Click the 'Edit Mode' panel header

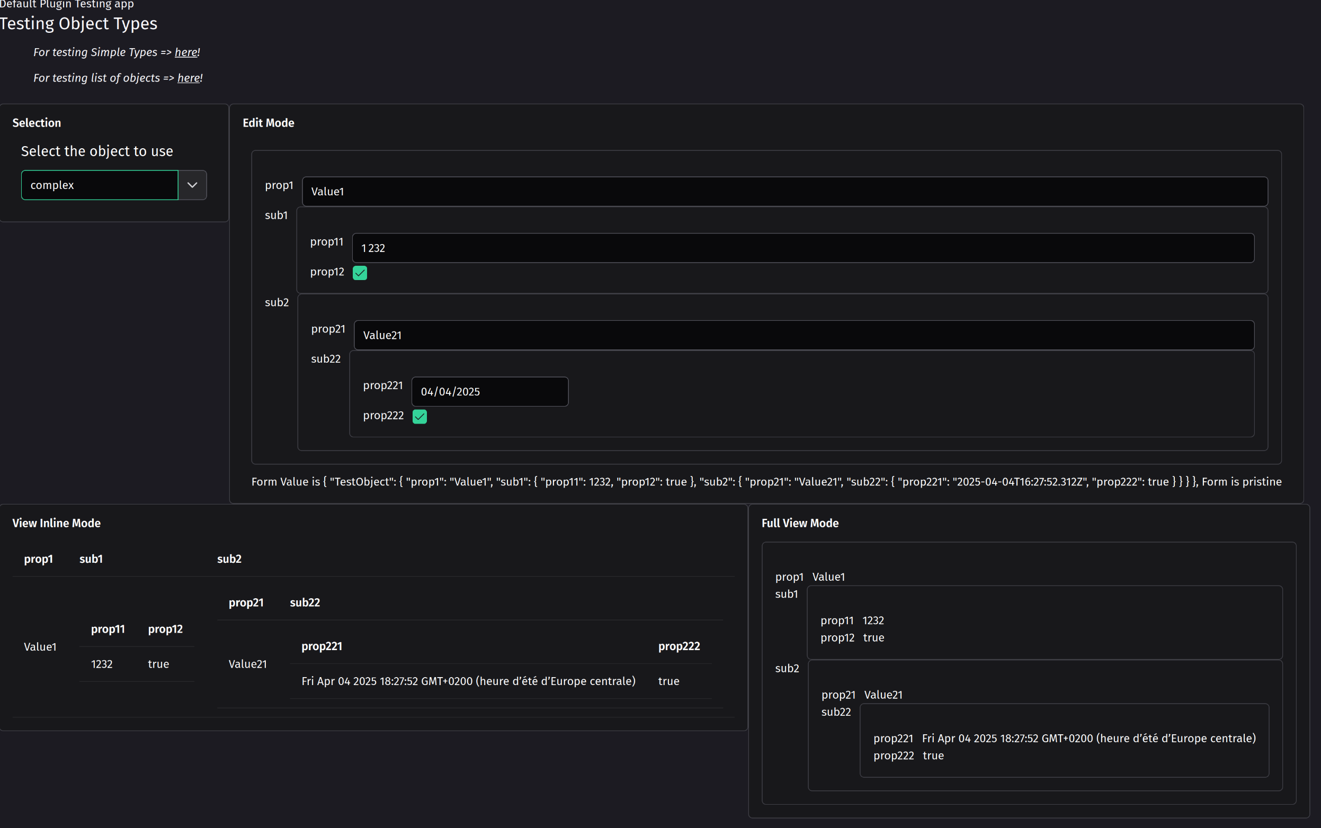[x=269, y=123]
